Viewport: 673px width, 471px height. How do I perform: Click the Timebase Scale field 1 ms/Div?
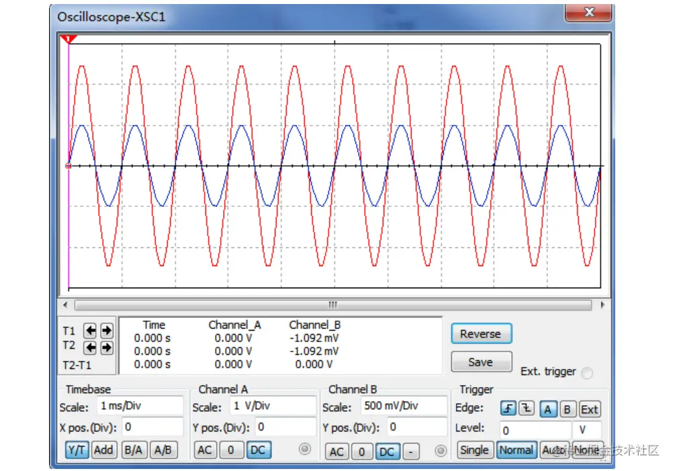pyautogui.click(x=140, y=406)
